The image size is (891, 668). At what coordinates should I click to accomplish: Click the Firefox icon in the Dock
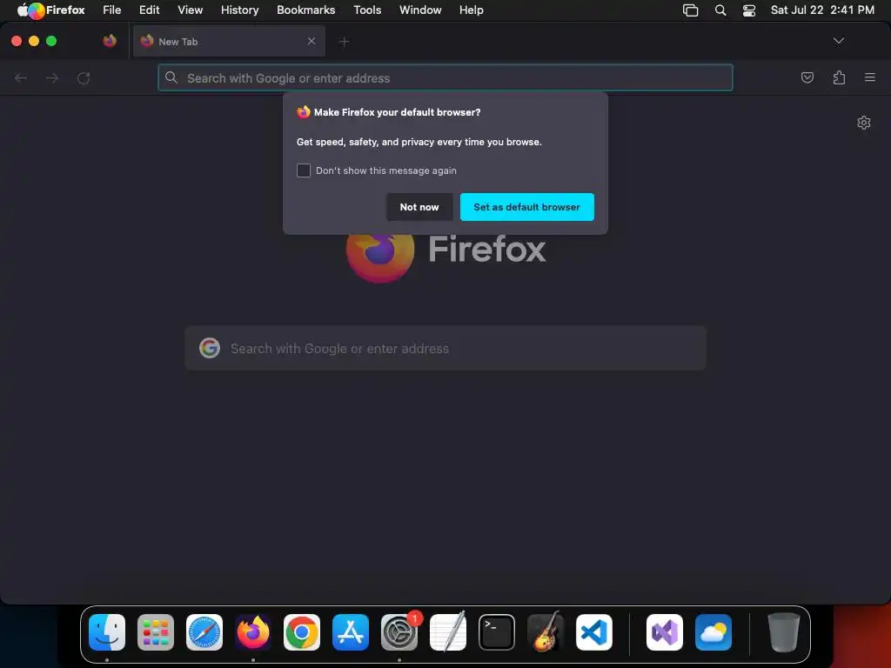253,632
